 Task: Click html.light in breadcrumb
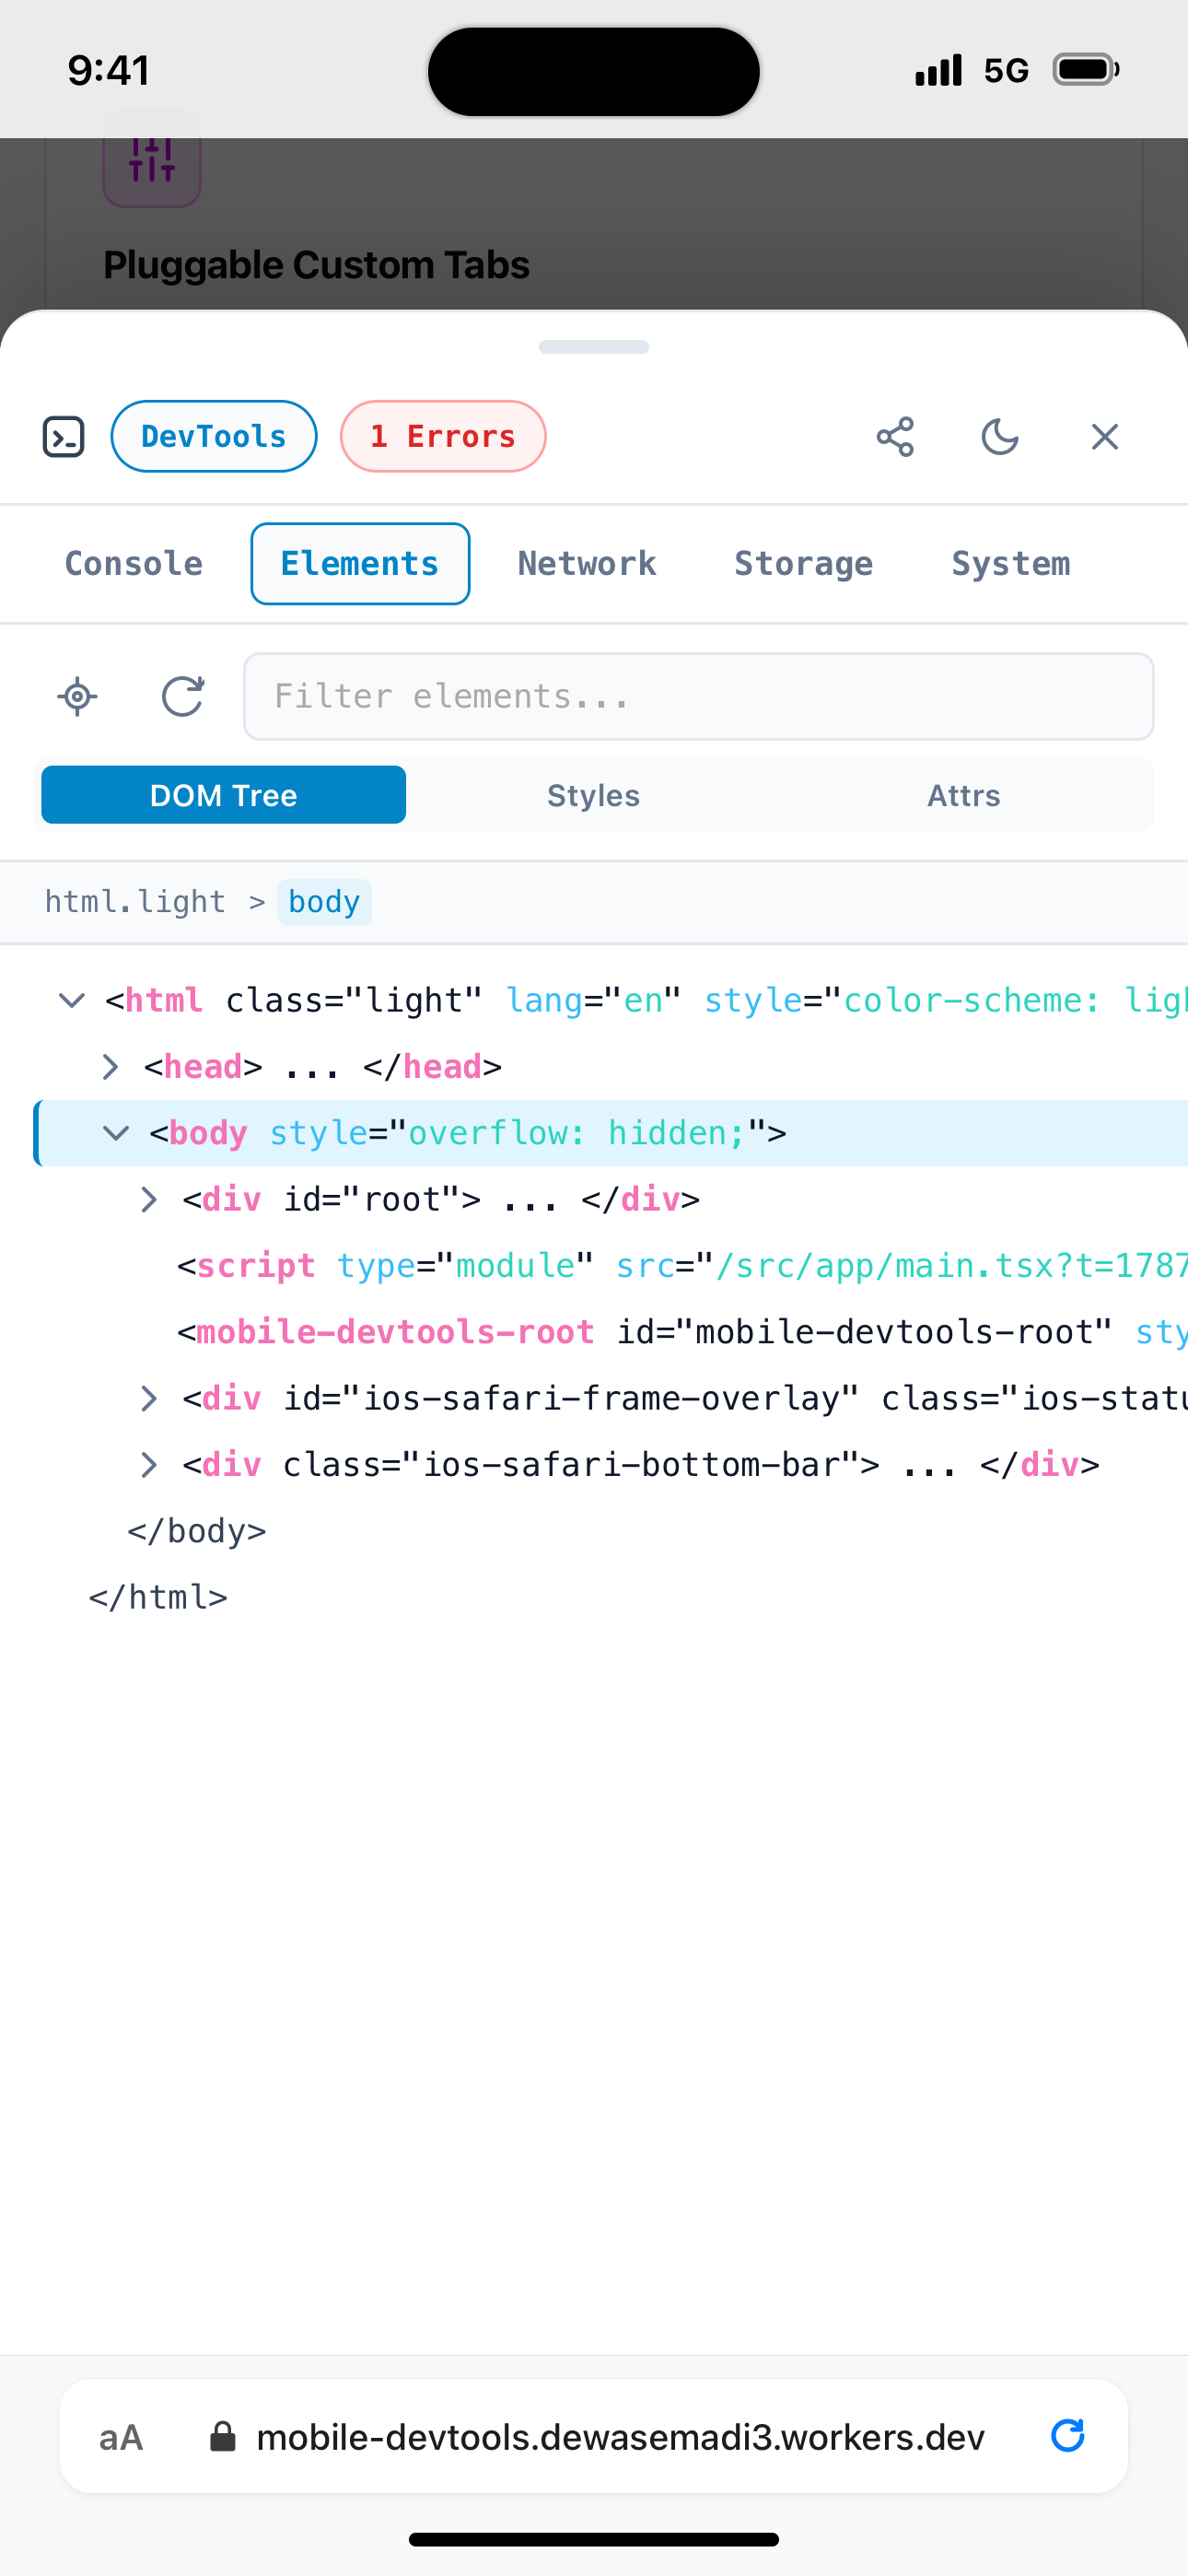tap(135, 902)
